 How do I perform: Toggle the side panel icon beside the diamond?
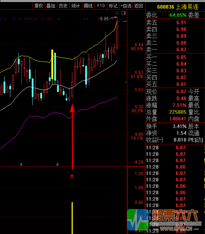point(124,13)
